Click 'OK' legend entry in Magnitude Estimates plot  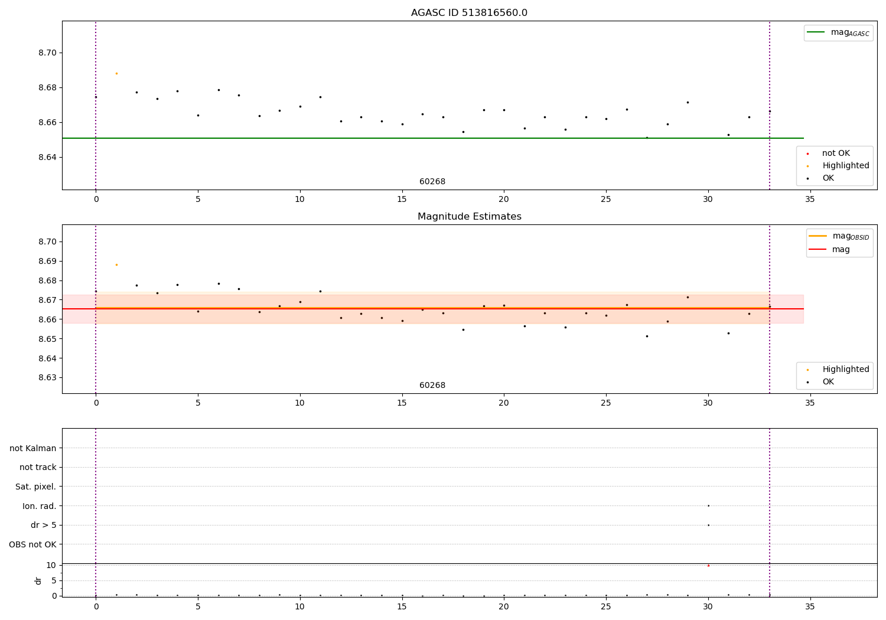click(820, 382)
